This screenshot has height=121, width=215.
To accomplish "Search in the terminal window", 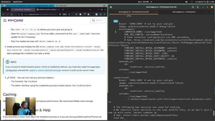I will pos(193,7).
